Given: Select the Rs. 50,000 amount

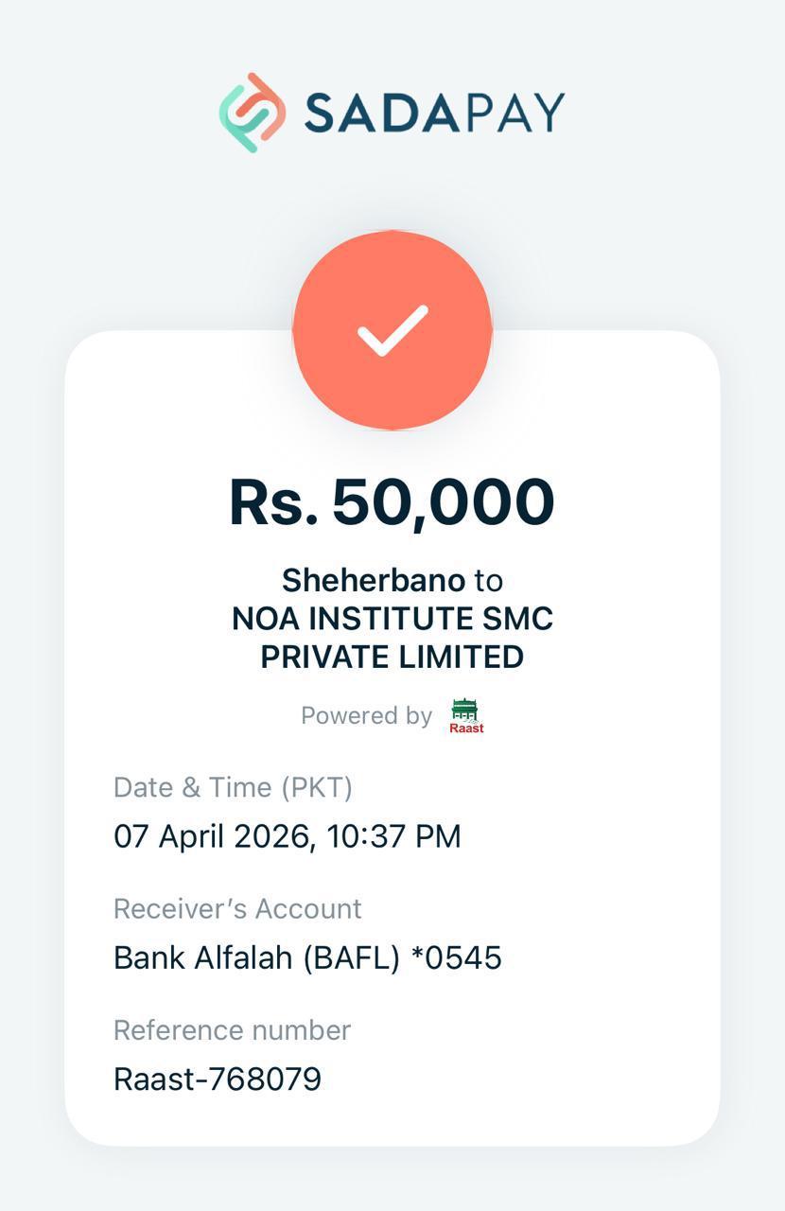Looking at the screenshot, I should click(392, 501).
